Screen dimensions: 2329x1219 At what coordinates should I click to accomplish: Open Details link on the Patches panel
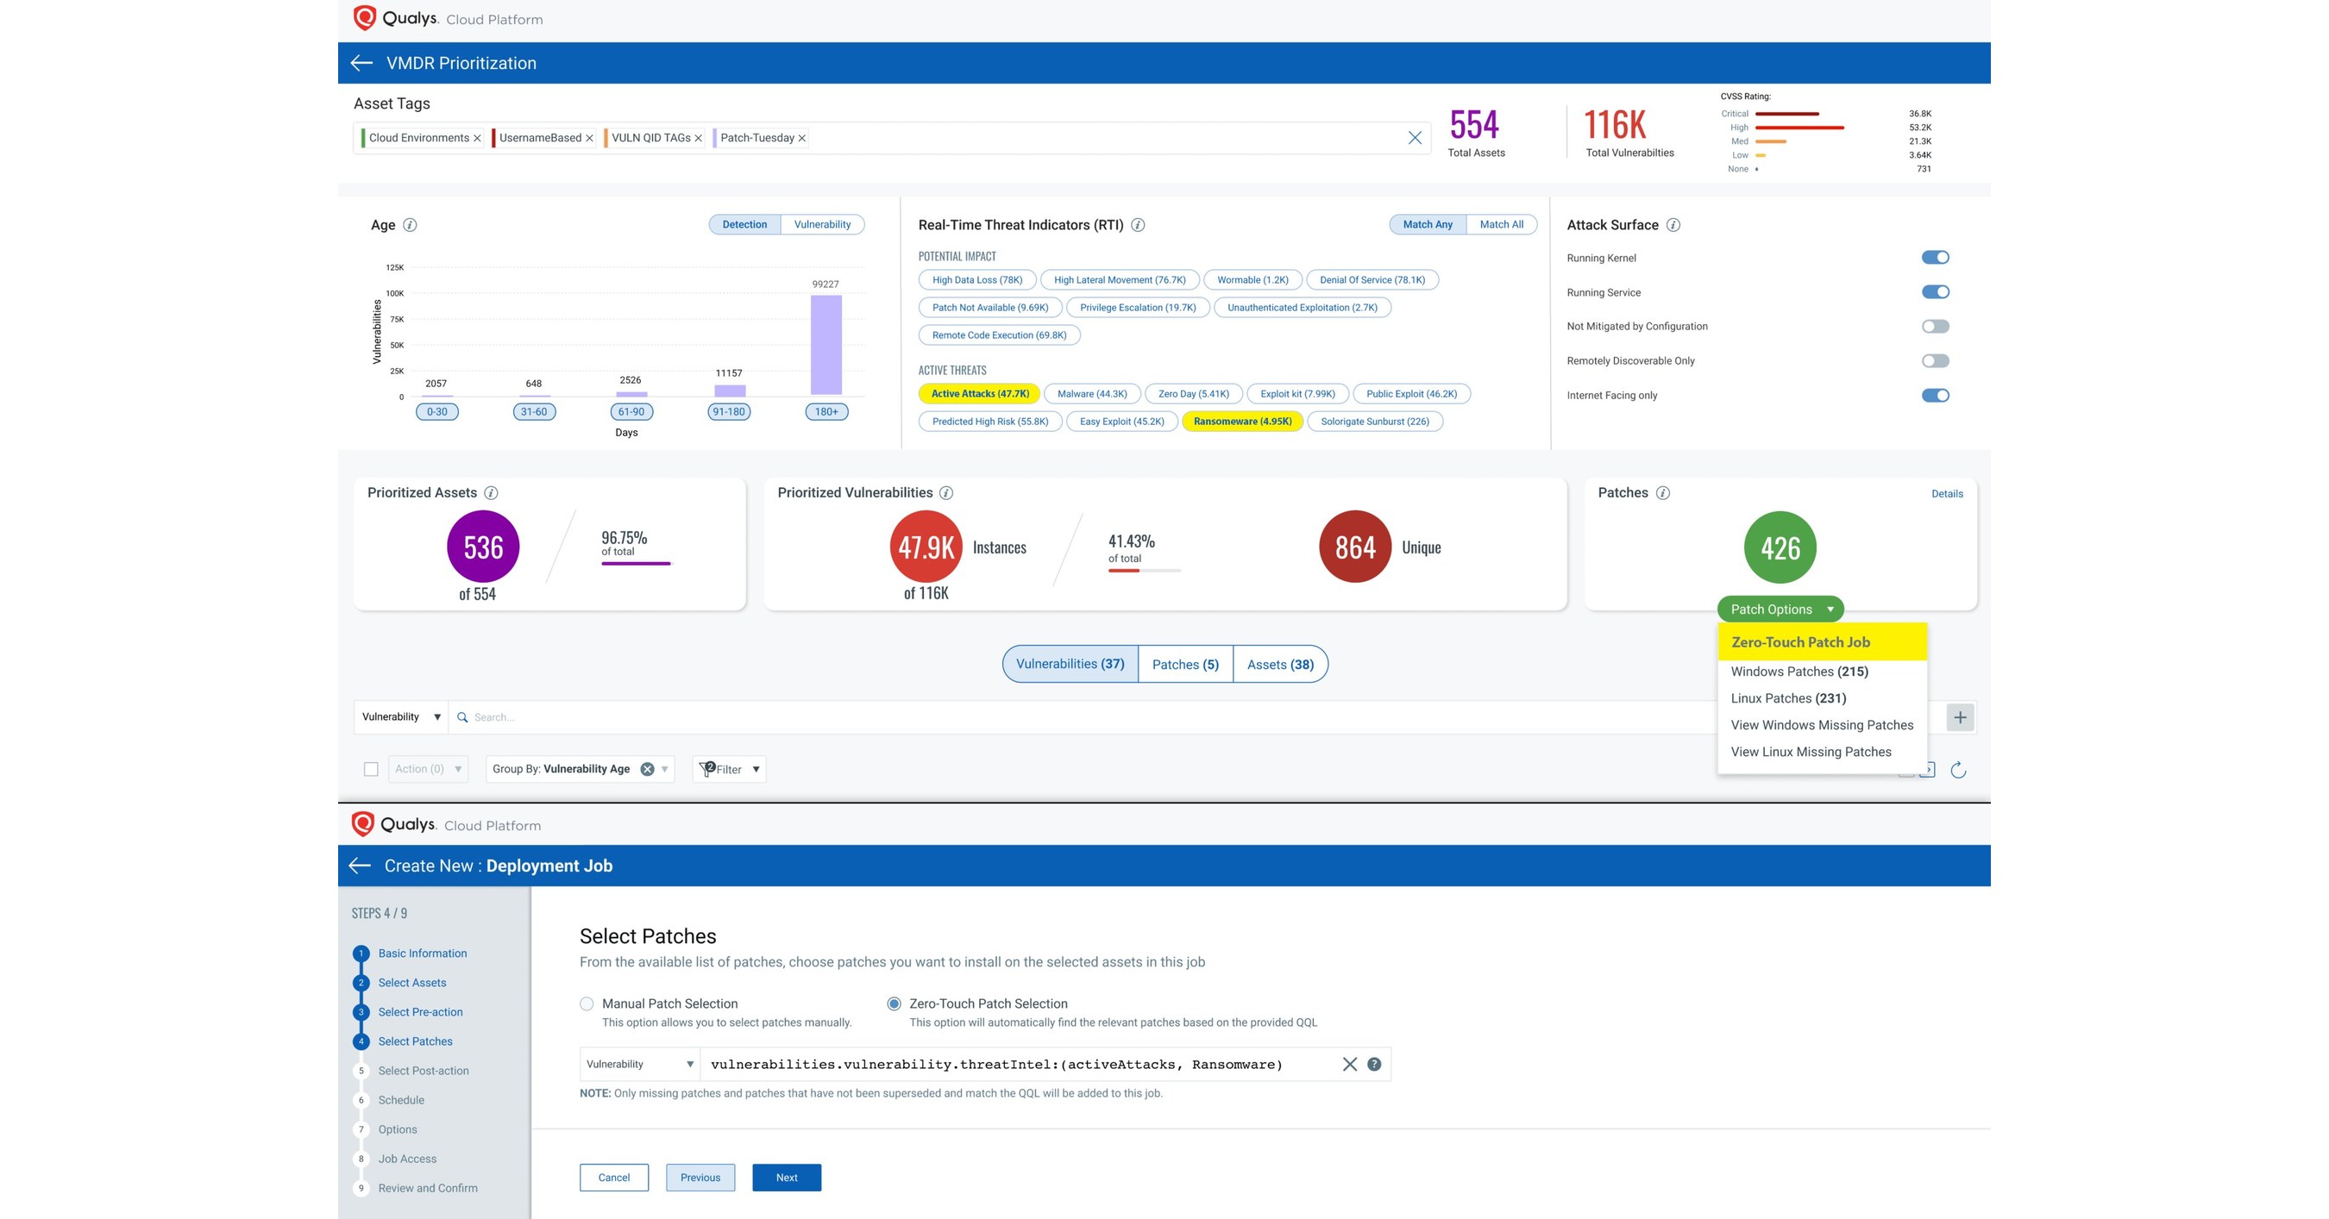click(1948, 493)
